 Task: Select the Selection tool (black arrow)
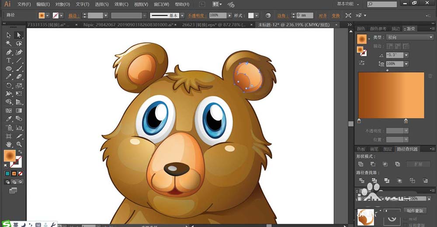9,35
